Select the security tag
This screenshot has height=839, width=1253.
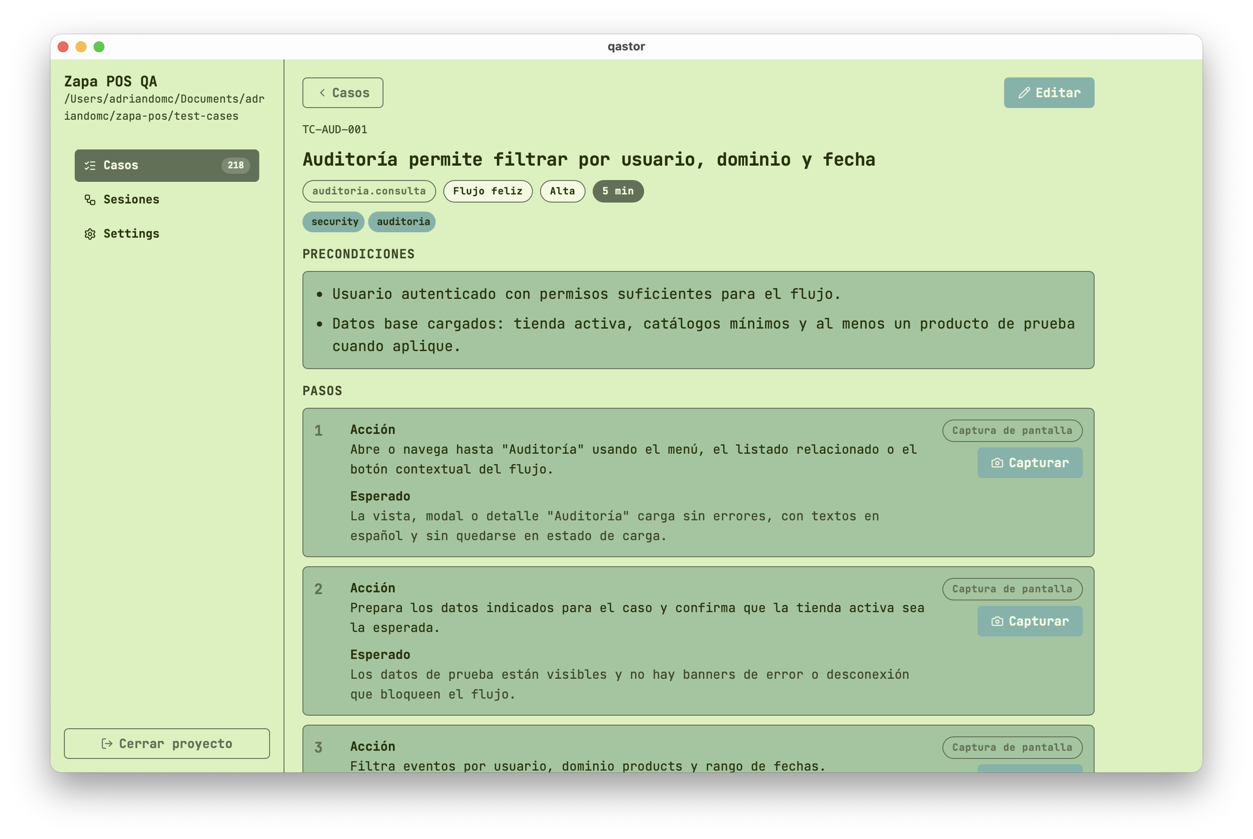[x=334, y=221]
